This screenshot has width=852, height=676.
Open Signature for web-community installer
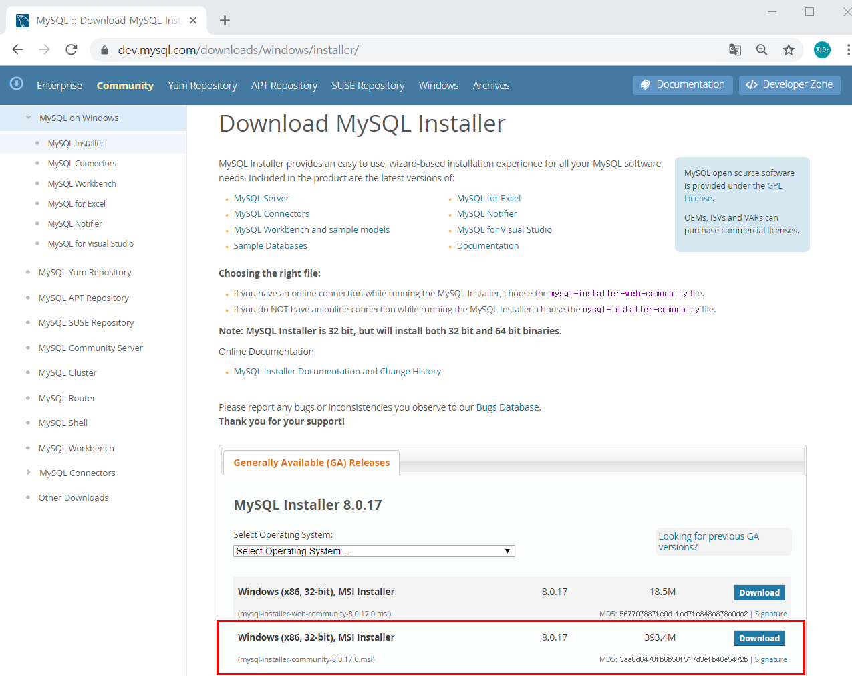point(770,614)
